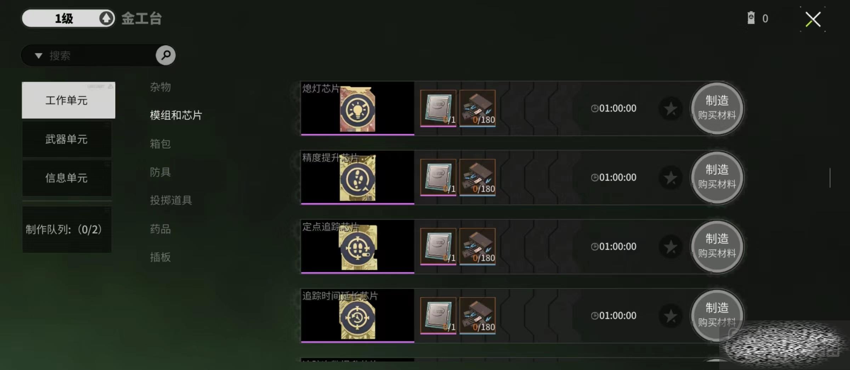Click the battery icon showing 0
This screenshot has width=850, height=370.
click(x=751, y=18)
